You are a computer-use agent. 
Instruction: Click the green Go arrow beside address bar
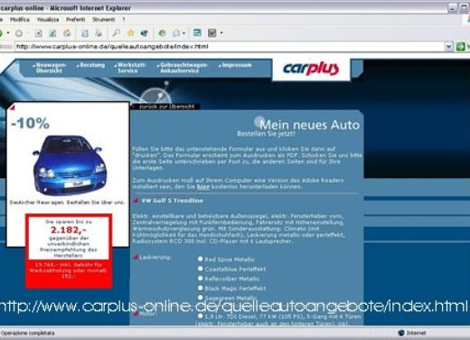(460, 46)
